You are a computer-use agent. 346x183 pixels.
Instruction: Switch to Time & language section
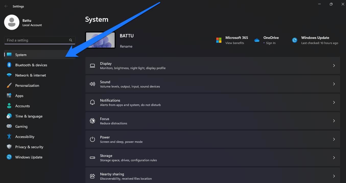[x=29, y=116]
